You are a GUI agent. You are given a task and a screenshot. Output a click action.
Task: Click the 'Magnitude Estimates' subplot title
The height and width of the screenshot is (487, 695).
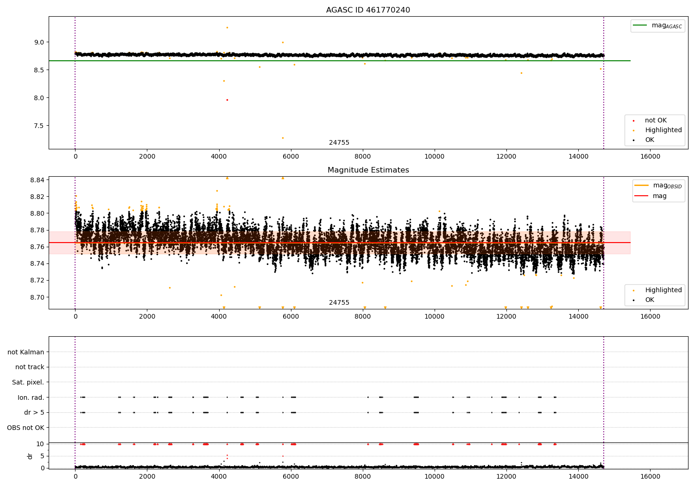(x=368, y=170)
